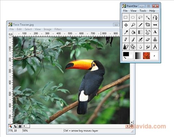The height and width of the screenshot is (137, 174).
Task: Minimize the PaintStar toolbox window
Action: [142, 6]
